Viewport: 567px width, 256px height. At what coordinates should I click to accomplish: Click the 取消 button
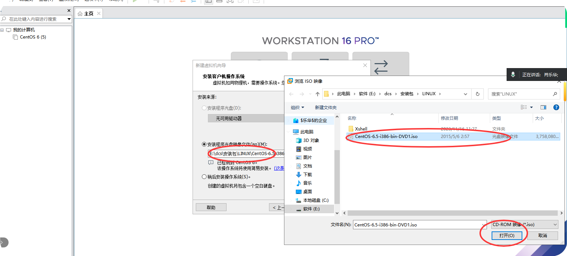(x=543, y=236)
